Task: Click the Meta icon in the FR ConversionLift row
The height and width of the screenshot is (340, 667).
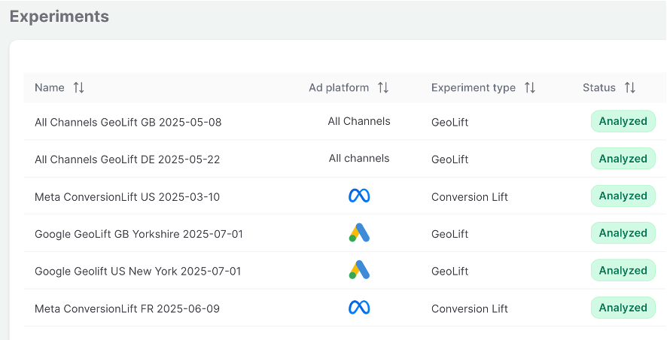Action: tap(359, 308)
